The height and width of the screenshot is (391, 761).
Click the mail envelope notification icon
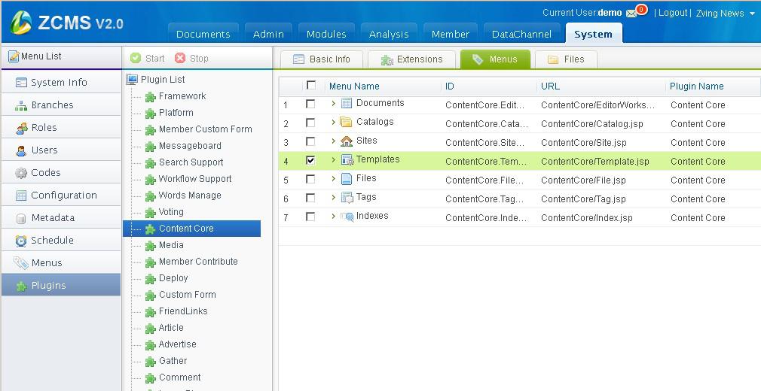[x=631, y=14]
